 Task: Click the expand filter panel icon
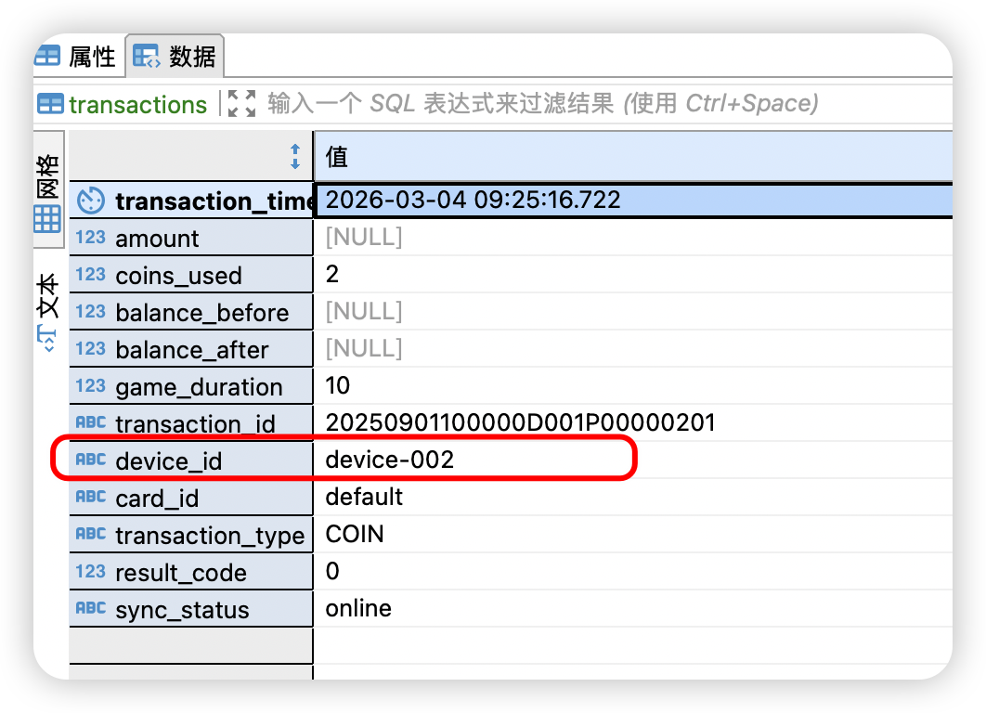241,103
